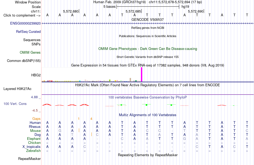Click the Mouse species row label

35,131
